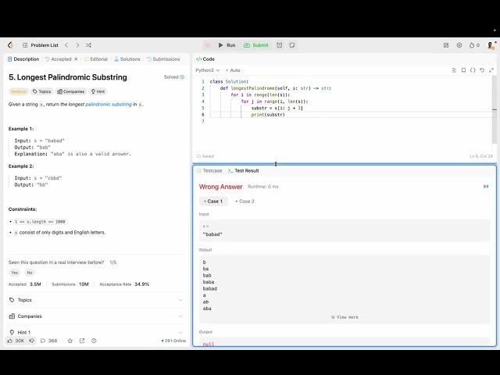The width and height of the screenshot is (500, 375).
Task: Open the palindromic substring link
Action: point(109,104)
